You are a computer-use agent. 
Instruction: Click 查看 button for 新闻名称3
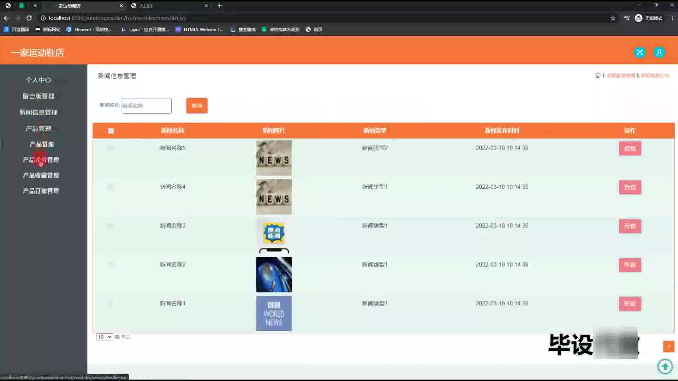coord(630,226)
